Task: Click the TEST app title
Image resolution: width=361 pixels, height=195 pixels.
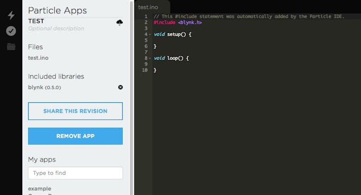Action: click(x=36, y=21)
